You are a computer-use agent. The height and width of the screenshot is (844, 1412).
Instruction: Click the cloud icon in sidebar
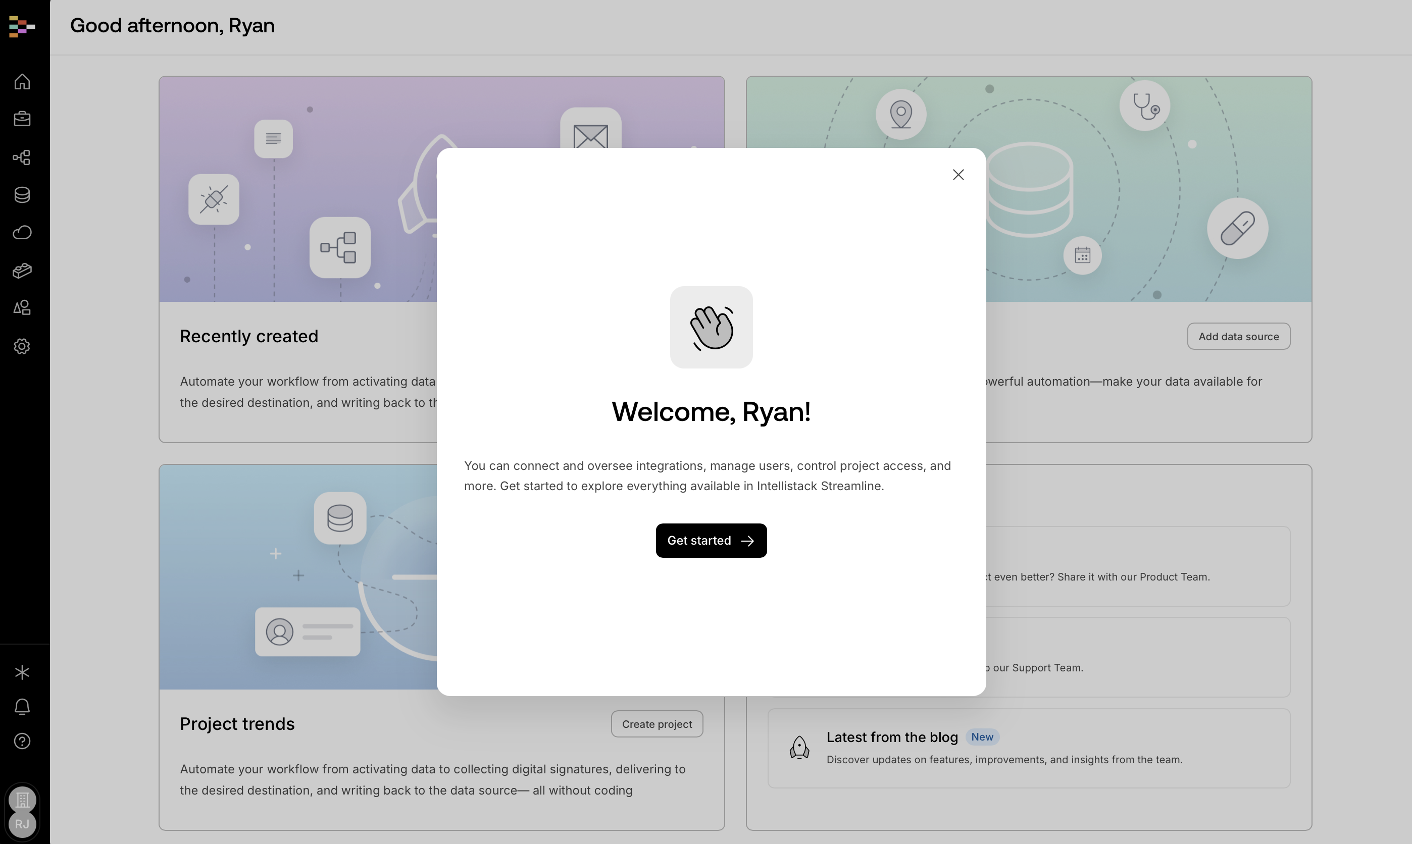[22, 233]
